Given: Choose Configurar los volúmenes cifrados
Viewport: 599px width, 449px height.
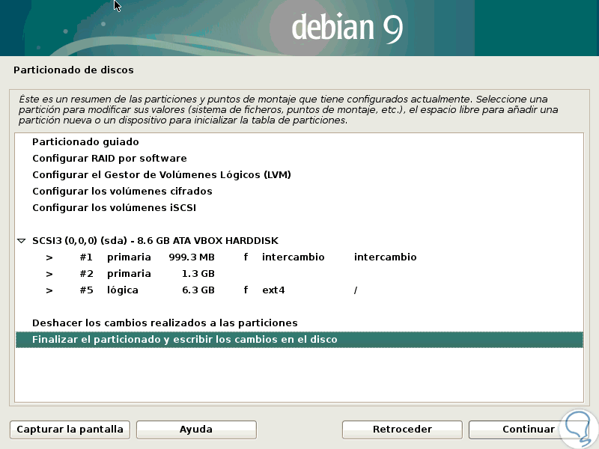Looking at the screenshot, I should click(299, 192).
